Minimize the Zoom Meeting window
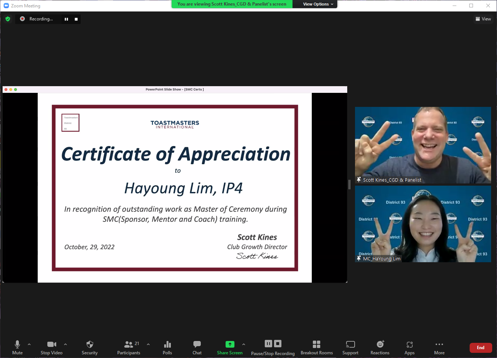Screen dimensions: 497x358 point(454,6)
